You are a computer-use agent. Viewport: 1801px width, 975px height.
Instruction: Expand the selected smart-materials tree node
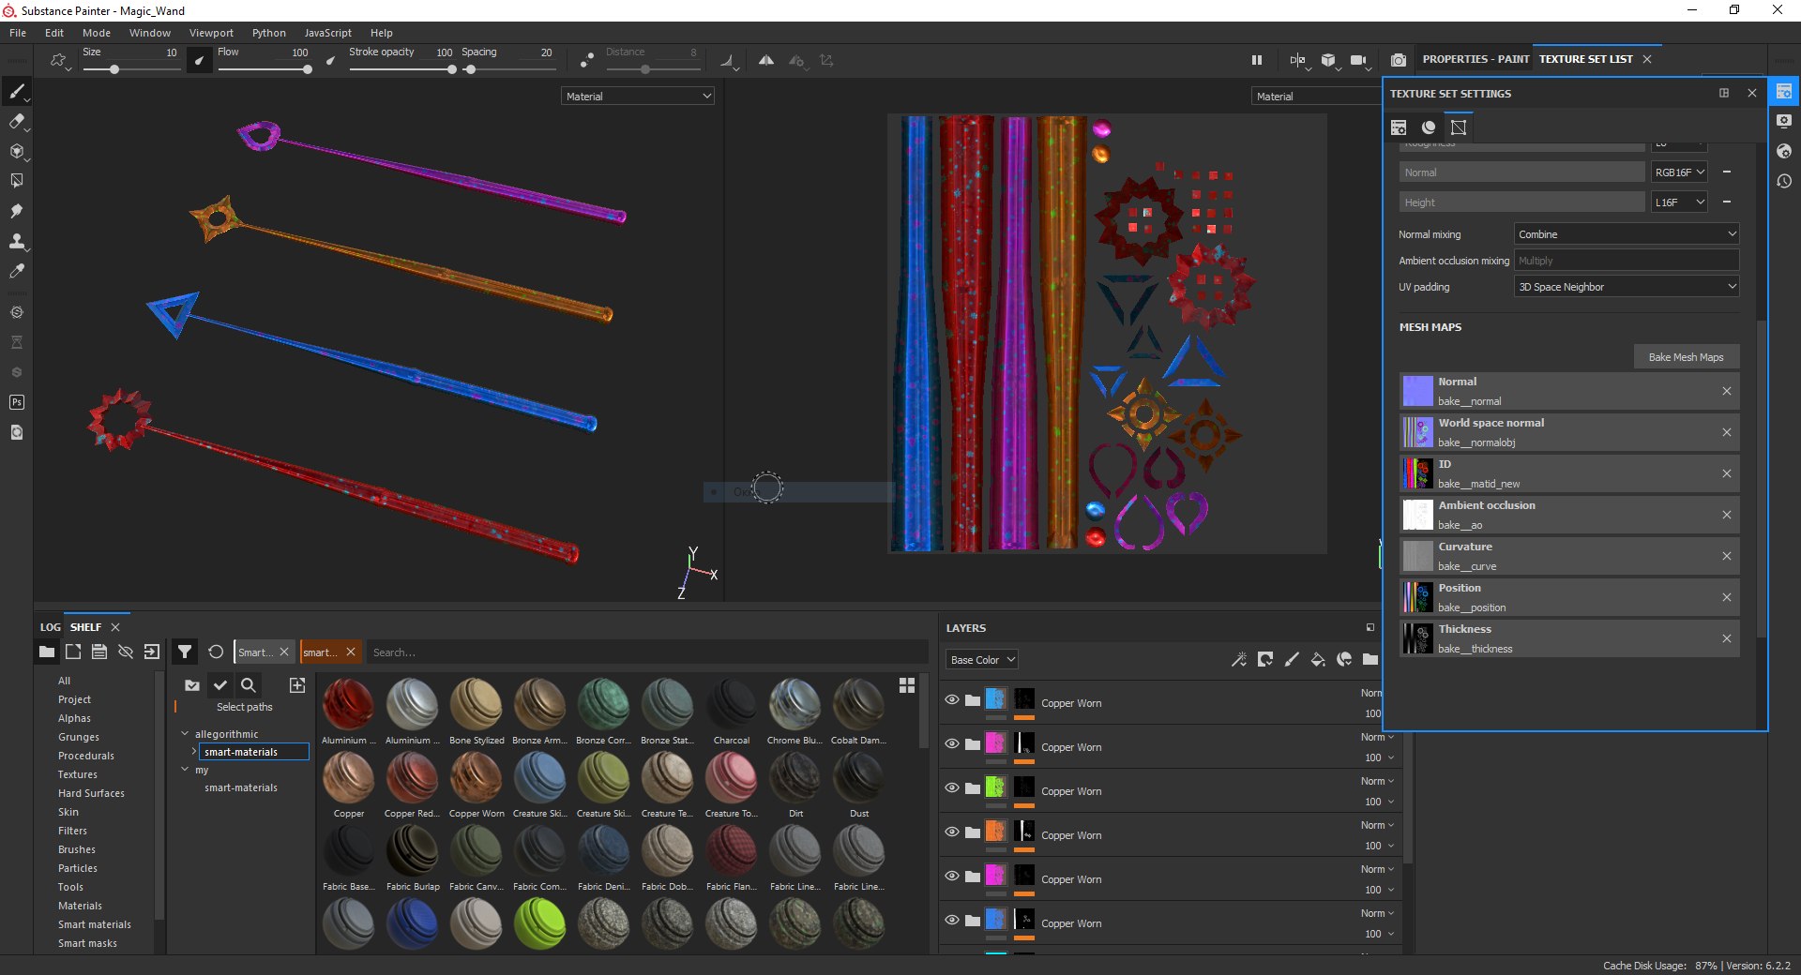point(194,752)
